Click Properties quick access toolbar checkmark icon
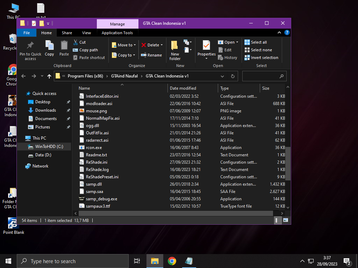 click(x=34, y=23)
